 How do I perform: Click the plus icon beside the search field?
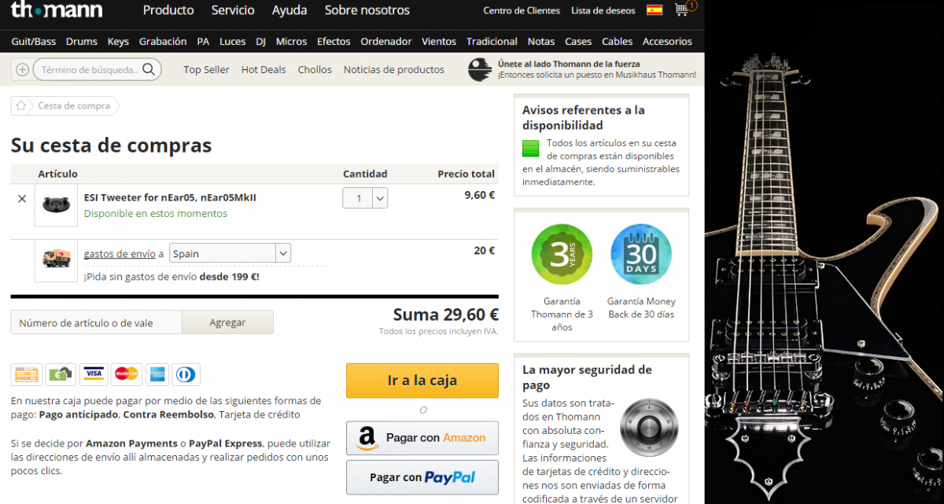coord(22,70)
